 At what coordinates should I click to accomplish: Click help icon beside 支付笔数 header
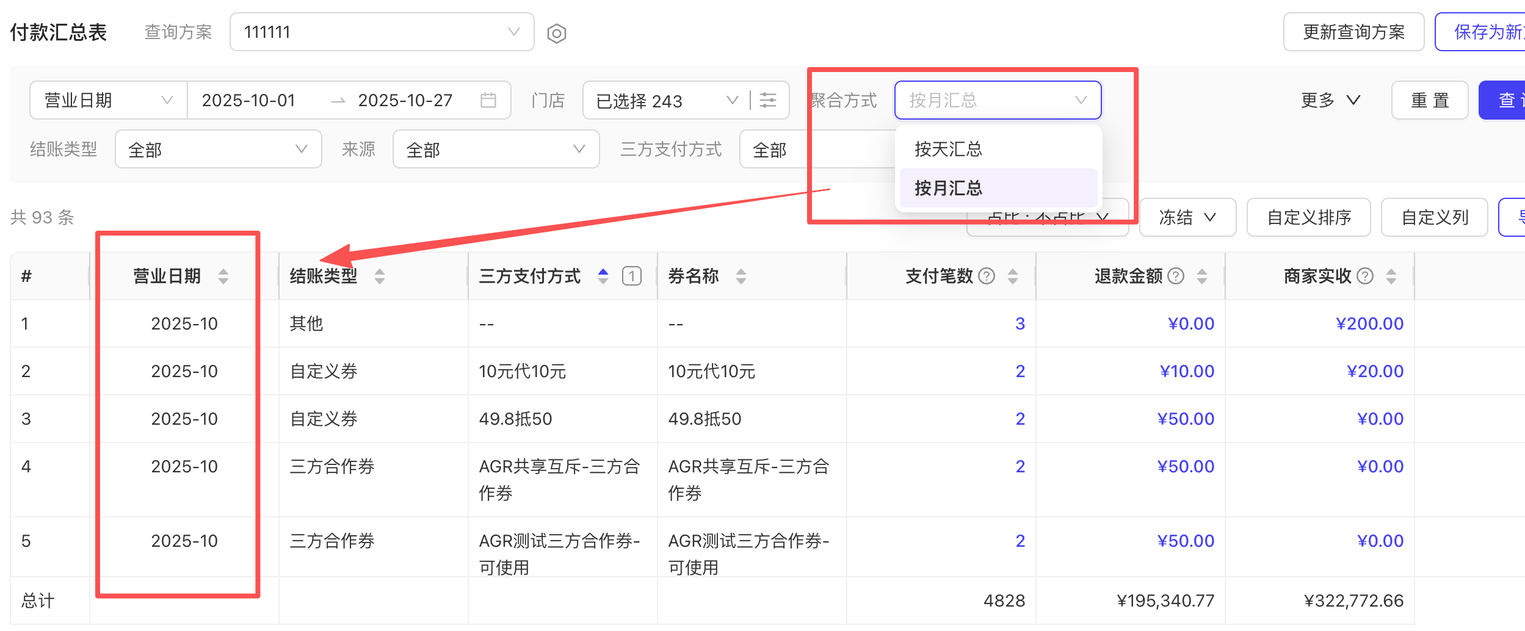pyautogui.click(x=986, y=276)
